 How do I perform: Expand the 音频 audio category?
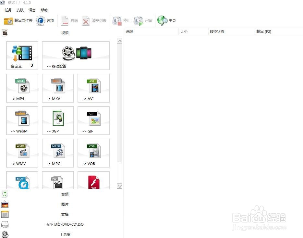pyautogui.click(x=61, y=194)
